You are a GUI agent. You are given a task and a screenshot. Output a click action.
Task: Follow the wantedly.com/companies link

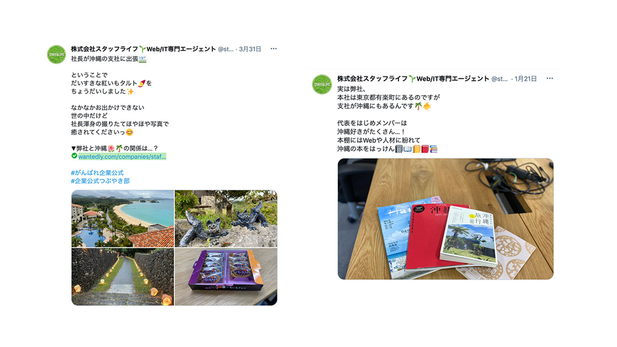point(122,157)
